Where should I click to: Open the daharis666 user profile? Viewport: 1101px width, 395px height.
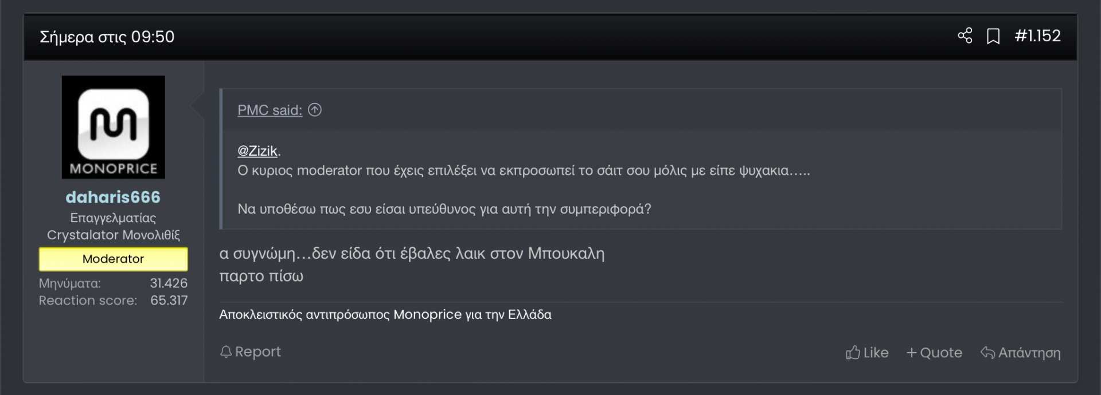point(113,197)
